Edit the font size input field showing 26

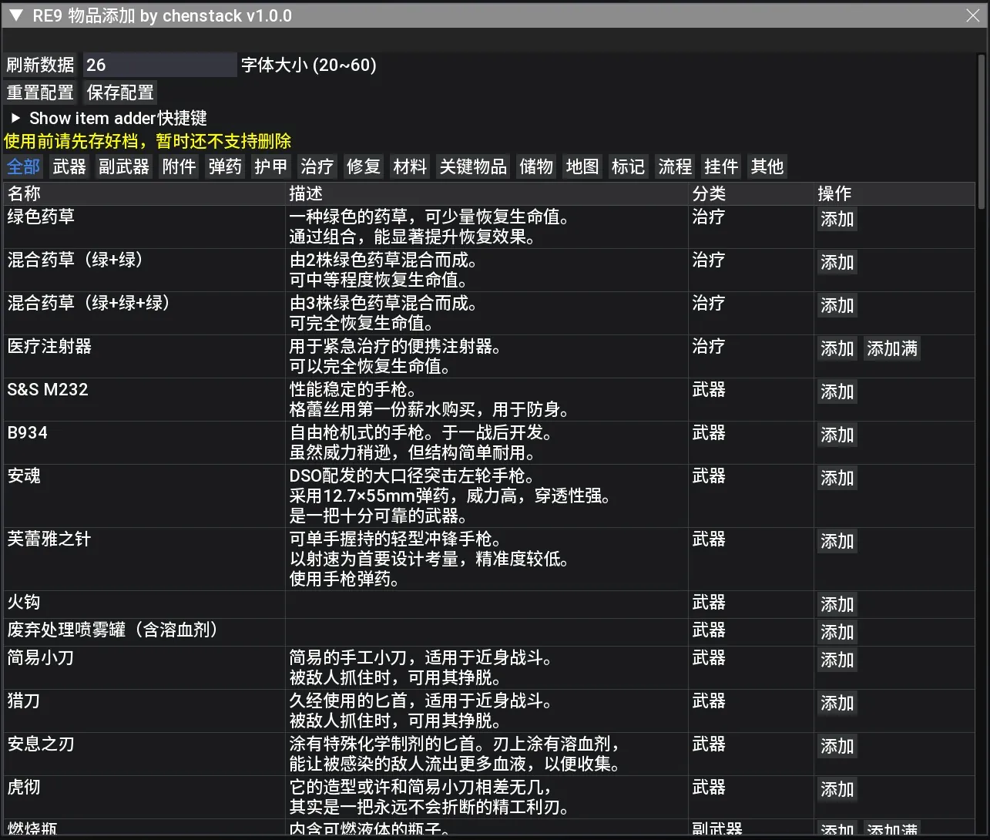click(159, 65)
